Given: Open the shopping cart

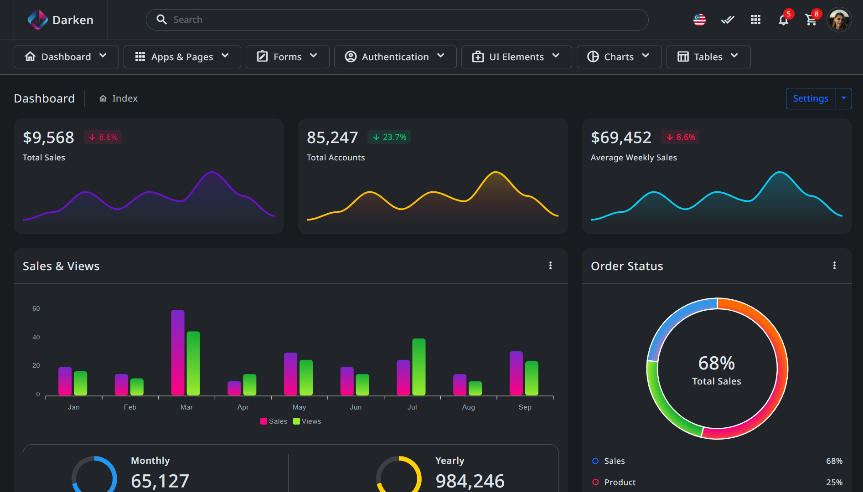Looking at the screenshot, I should point(811,20).
